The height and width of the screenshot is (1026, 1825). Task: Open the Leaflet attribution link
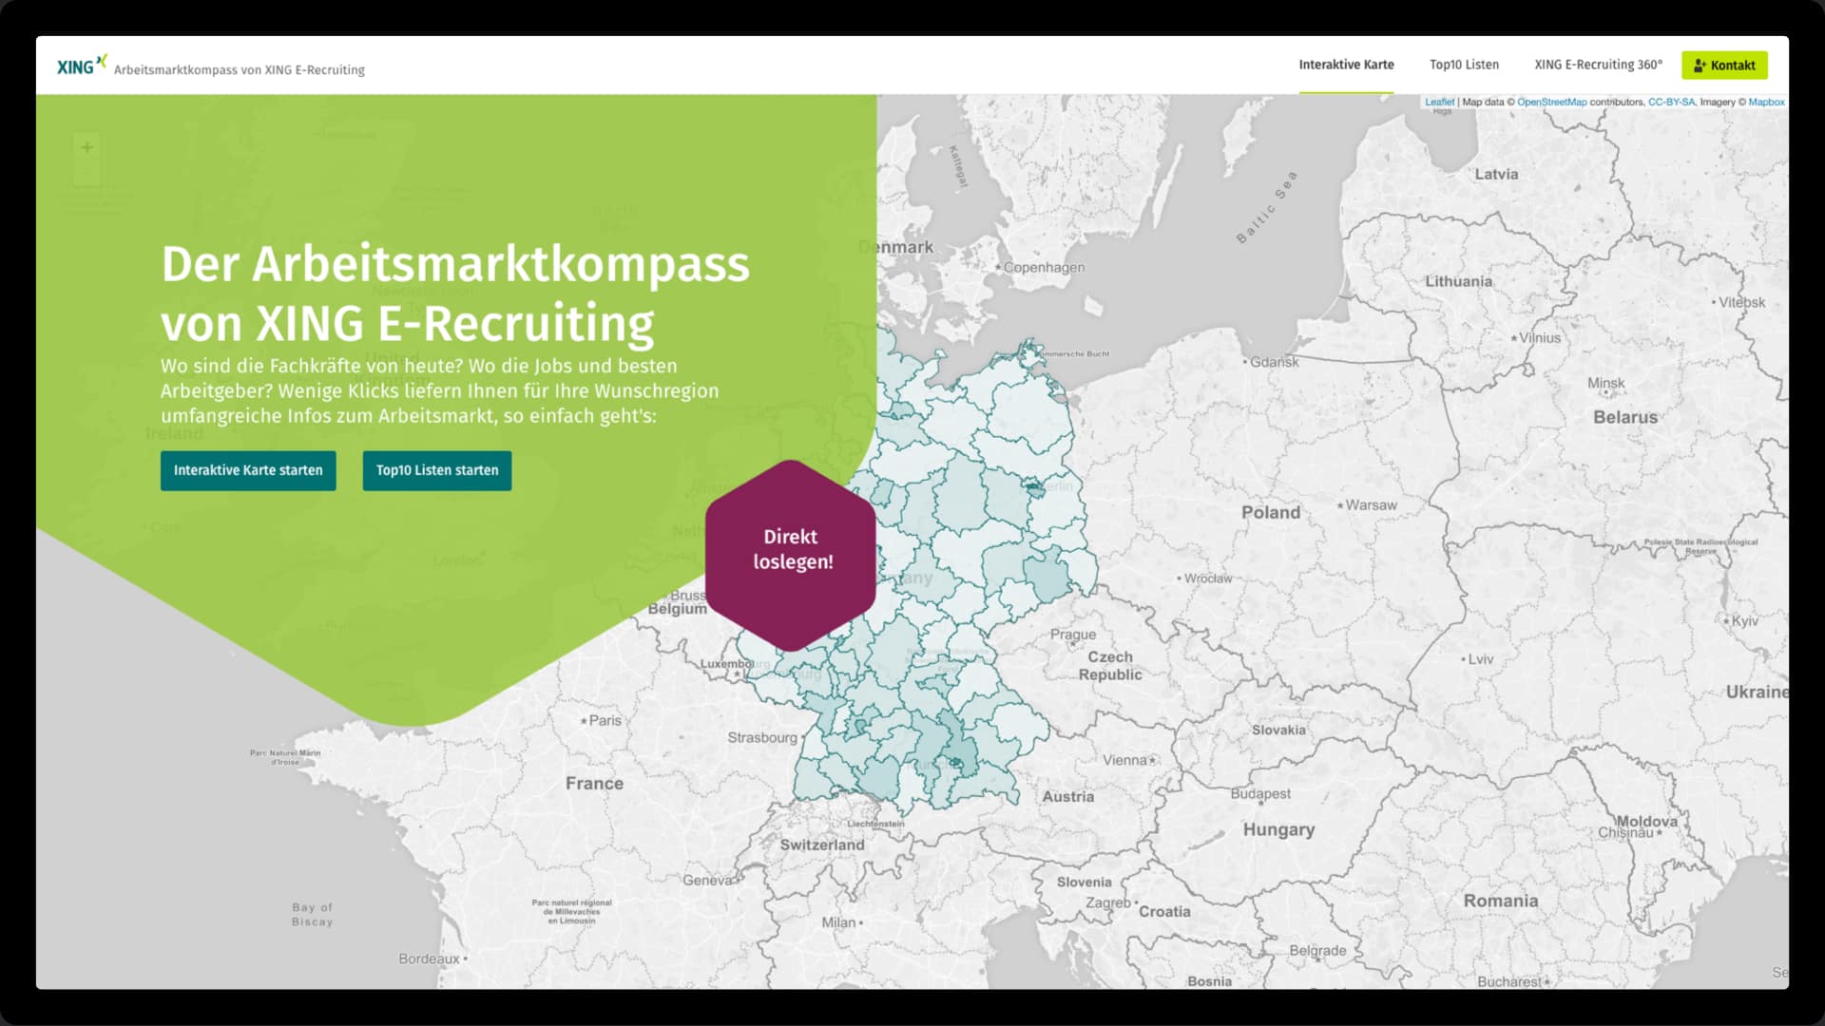click(x=1439, y=102)
